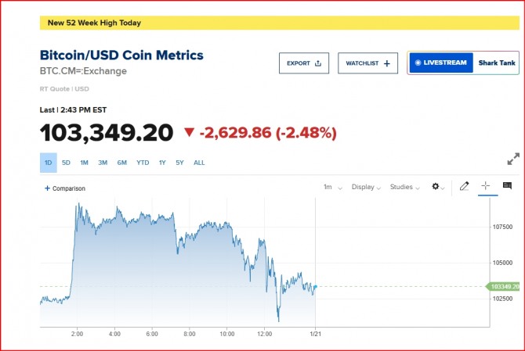Open the 1m interval dropdown
This screenshot has height=351, width=525.
(x=332, y=188)
